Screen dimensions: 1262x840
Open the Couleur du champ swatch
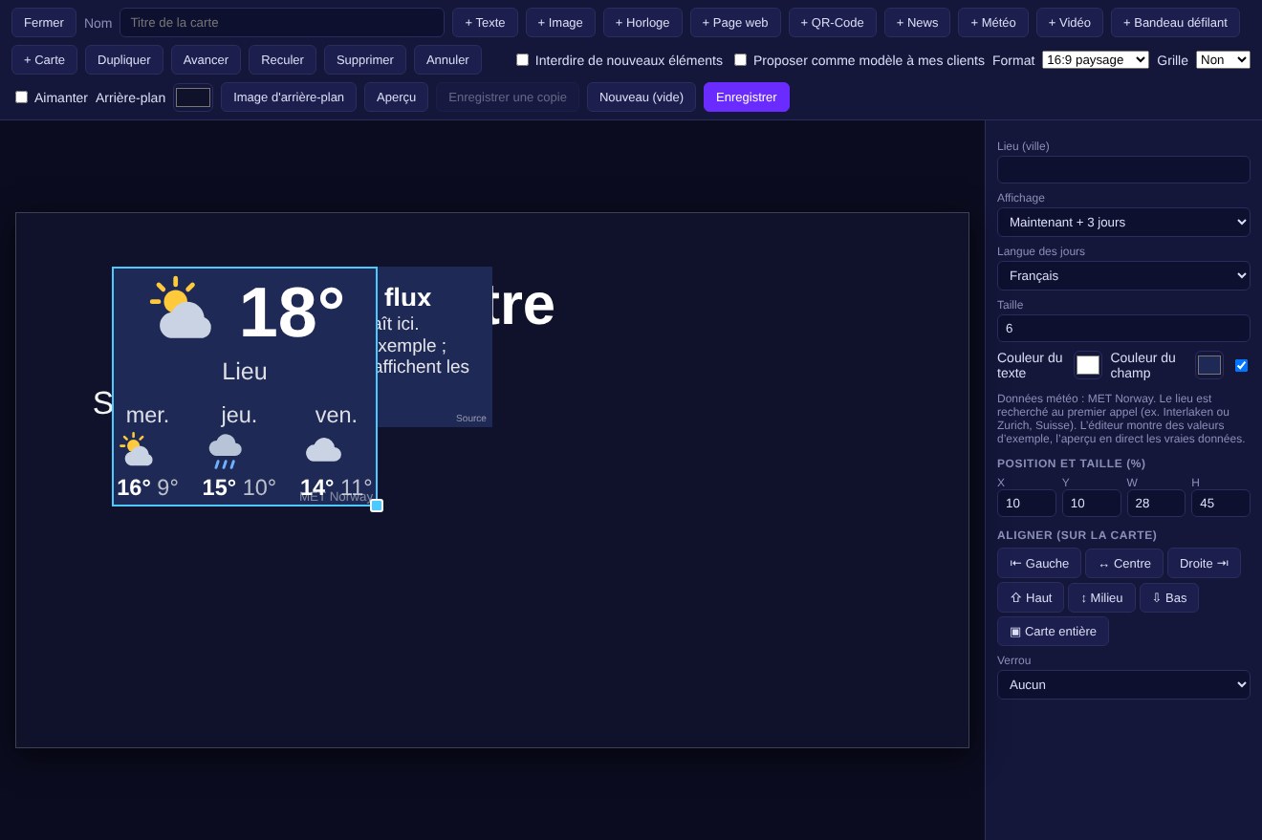click(x=1209, y=365)
